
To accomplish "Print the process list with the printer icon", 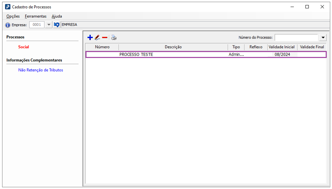I will [x=114, y=38].
